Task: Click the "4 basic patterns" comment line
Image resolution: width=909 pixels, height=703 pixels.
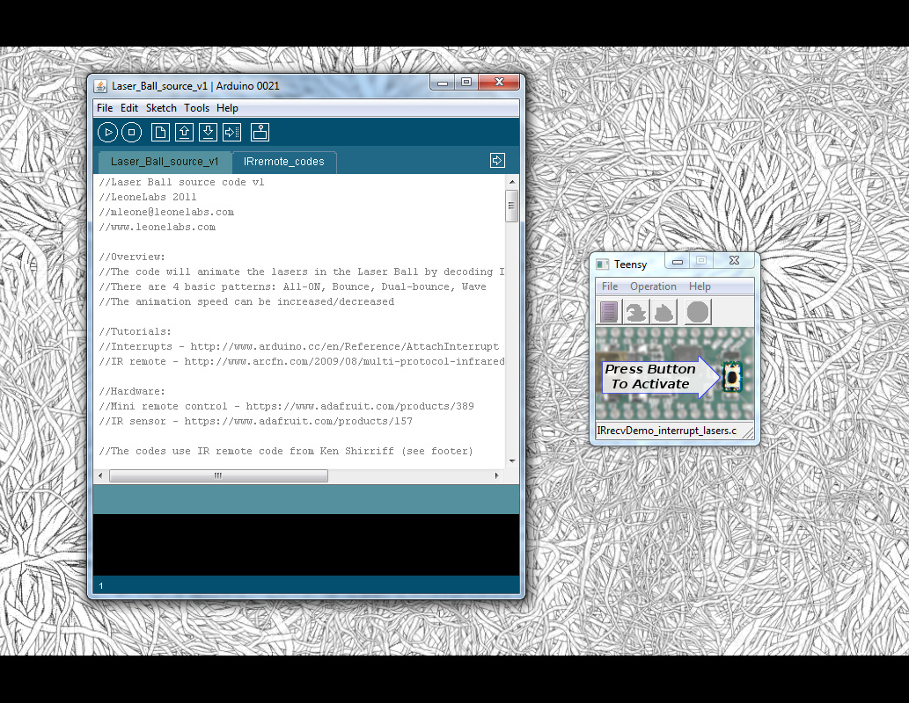Action: coord(293,287)
